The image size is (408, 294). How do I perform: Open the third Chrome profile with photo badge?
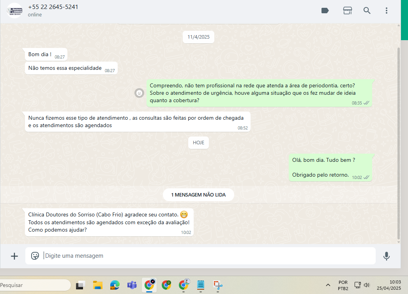(x=184, y=285)
